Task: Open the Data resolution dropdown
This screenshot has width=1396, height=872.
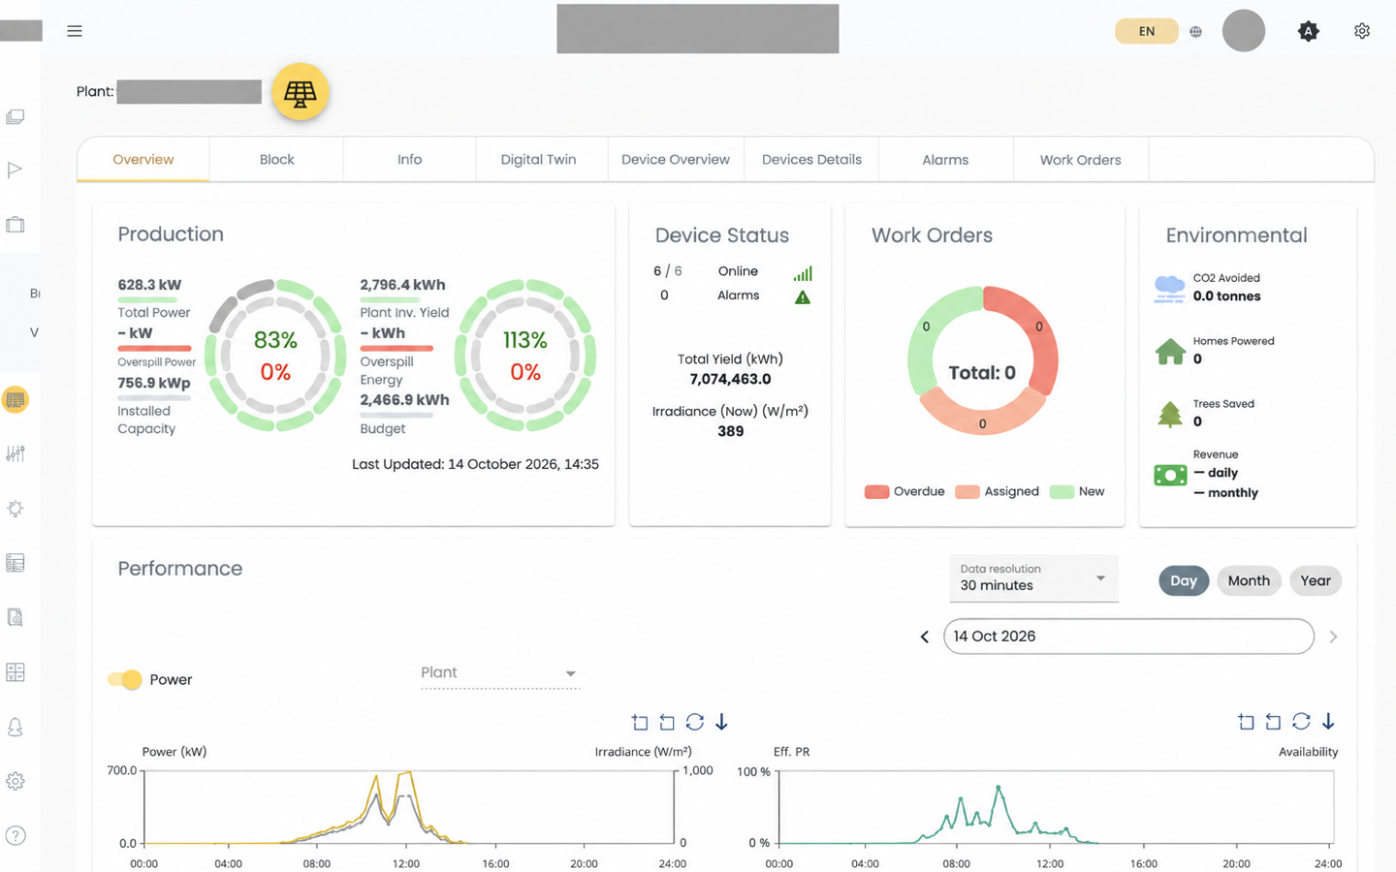Action: point(1033,578)
